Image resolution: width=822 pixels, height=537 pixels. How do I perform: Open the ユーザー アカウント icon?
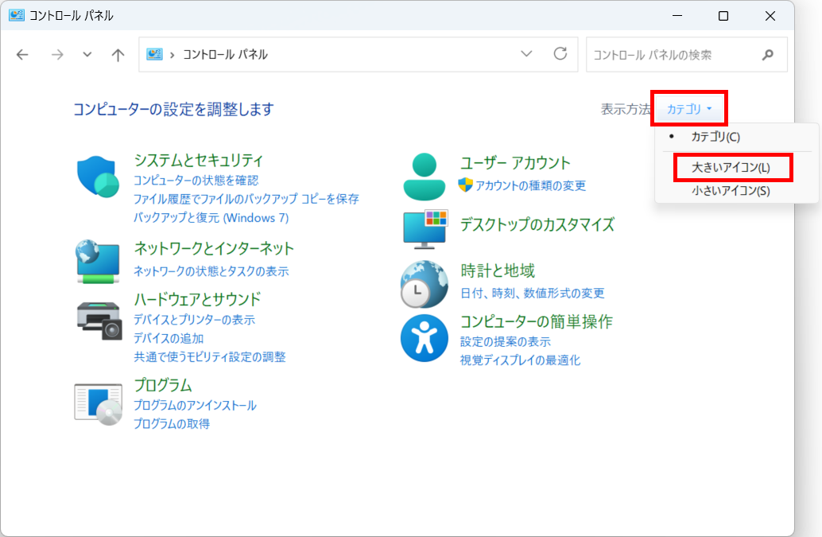click(424, 175)
